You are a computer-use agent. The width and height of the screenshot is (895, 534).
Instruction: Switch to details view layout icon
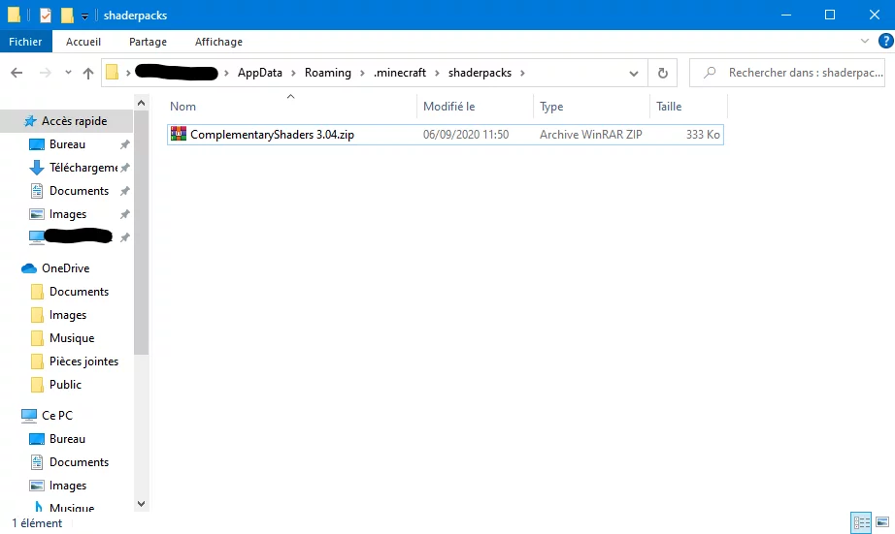pos(861,523)
